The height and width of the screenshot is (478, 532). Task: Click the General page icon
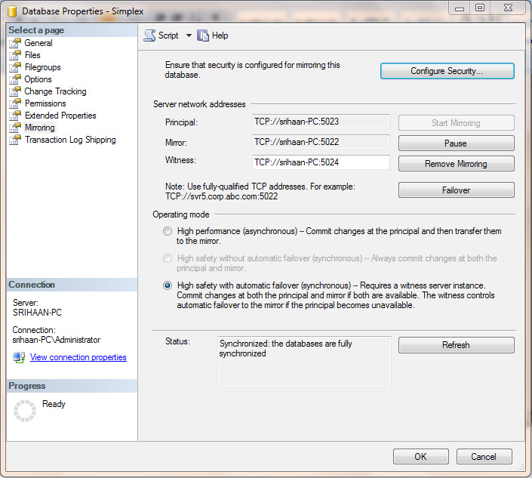(x=15, y=43)
